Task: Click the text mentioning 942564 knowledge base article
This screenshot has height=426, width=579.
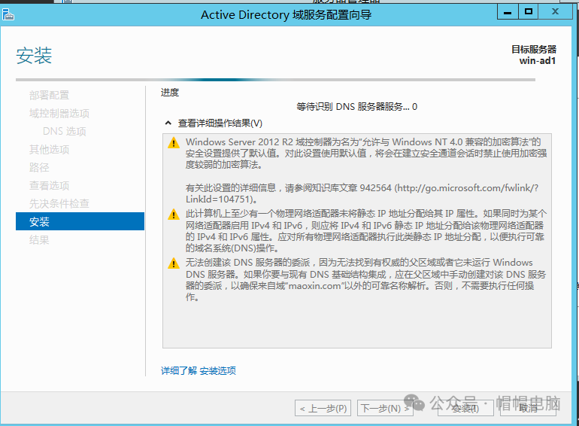Action: 362,193
